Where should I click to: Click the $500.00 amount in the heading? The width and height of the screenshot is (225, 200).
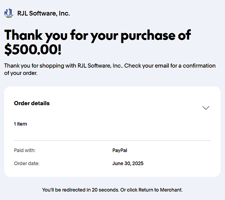[33, 50]
